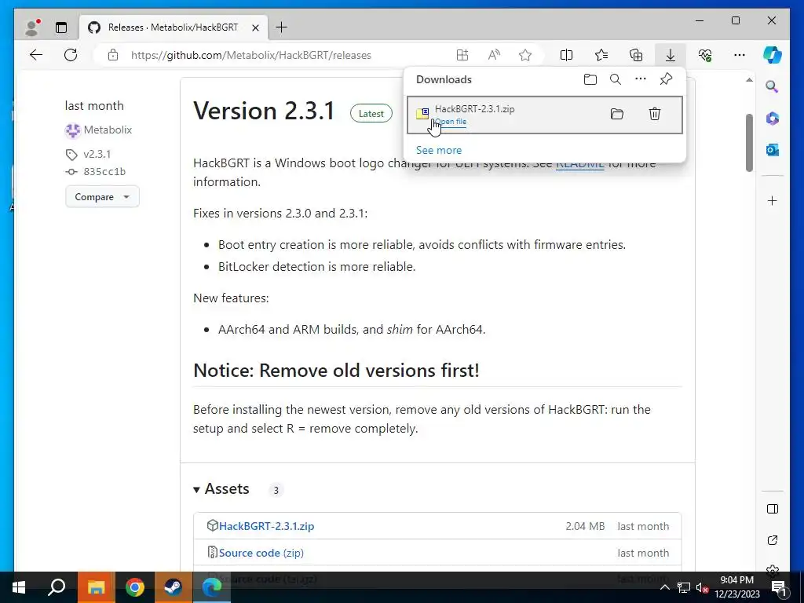Viewport: 804px width, 603px height.
Task: Launch Chrome from the taskbar
Action: tap(135, 587)
